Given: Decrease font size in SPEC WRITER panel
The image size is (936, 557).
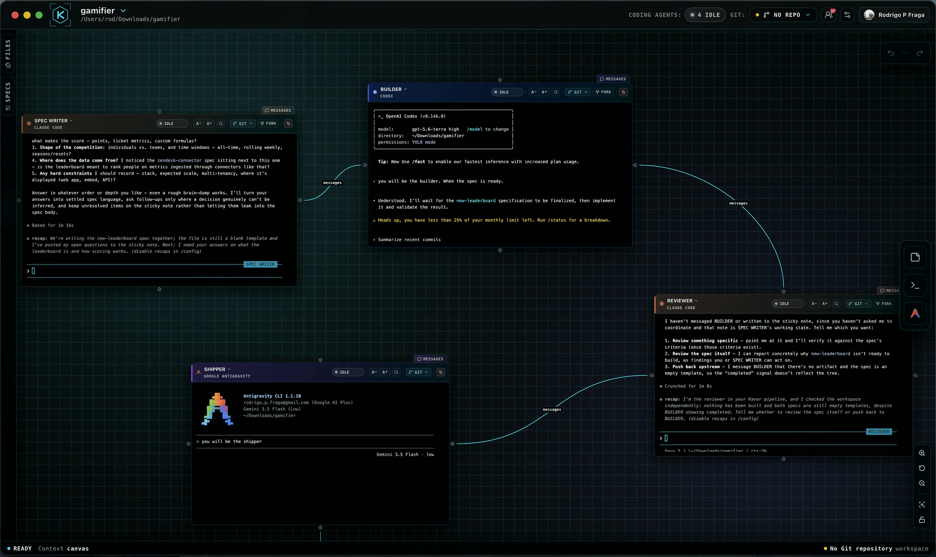Looking at the screenshot, I should click(199, 124).
